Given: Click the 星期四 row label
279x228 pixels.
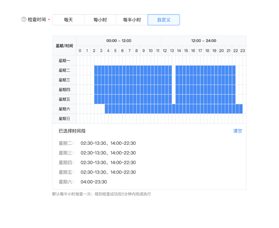Looking at the screenshot, I should 64,90.
